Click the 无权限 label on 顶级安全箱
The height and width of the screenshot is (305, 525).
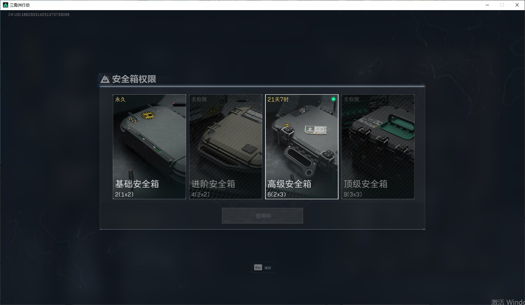(x=351, y=99)
